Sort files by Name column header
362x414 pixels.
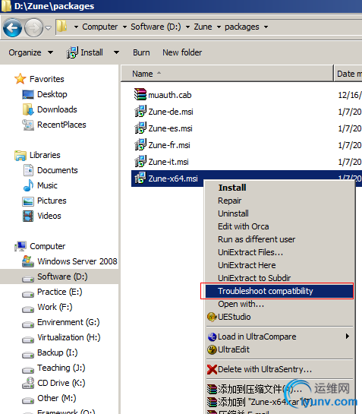227,74
